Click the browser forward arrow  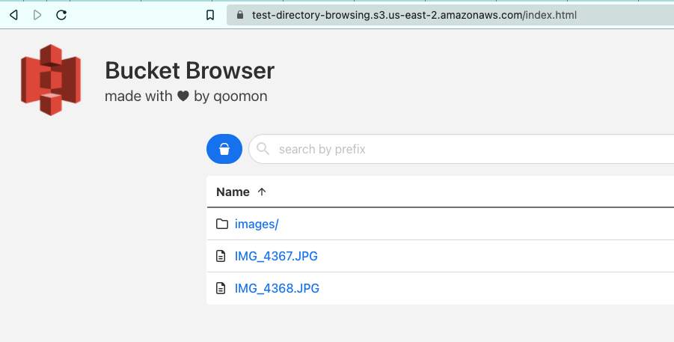37,15
